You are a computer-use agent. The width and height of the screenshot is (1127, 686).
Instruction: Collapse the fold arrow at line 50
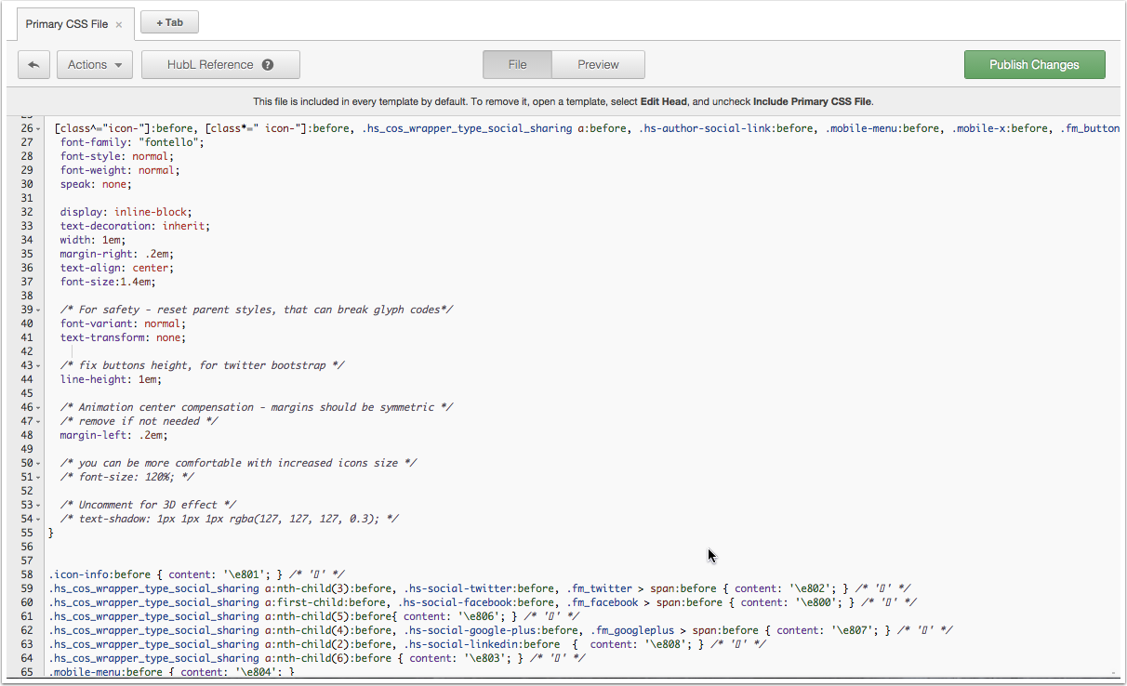pyautogui.click(x=38, y=464)
